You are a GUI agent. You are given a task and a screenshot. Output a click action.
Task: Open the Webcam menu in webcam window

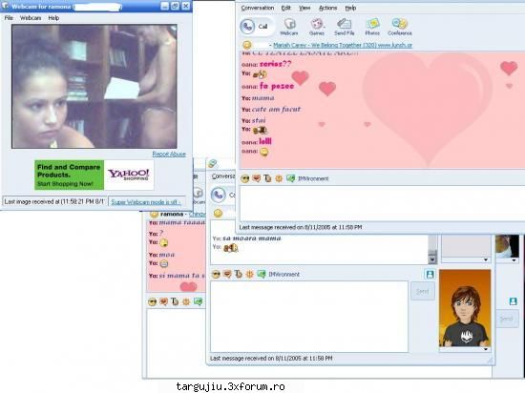31,18
